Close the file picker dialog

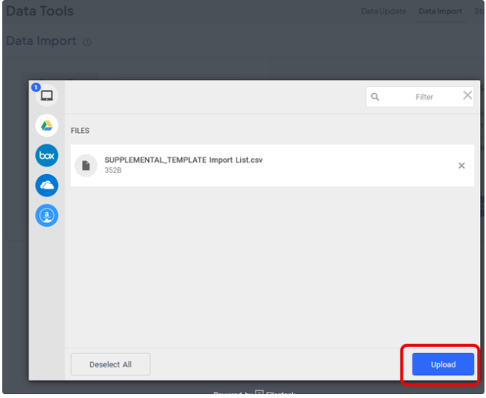click(x=468, y=95)
